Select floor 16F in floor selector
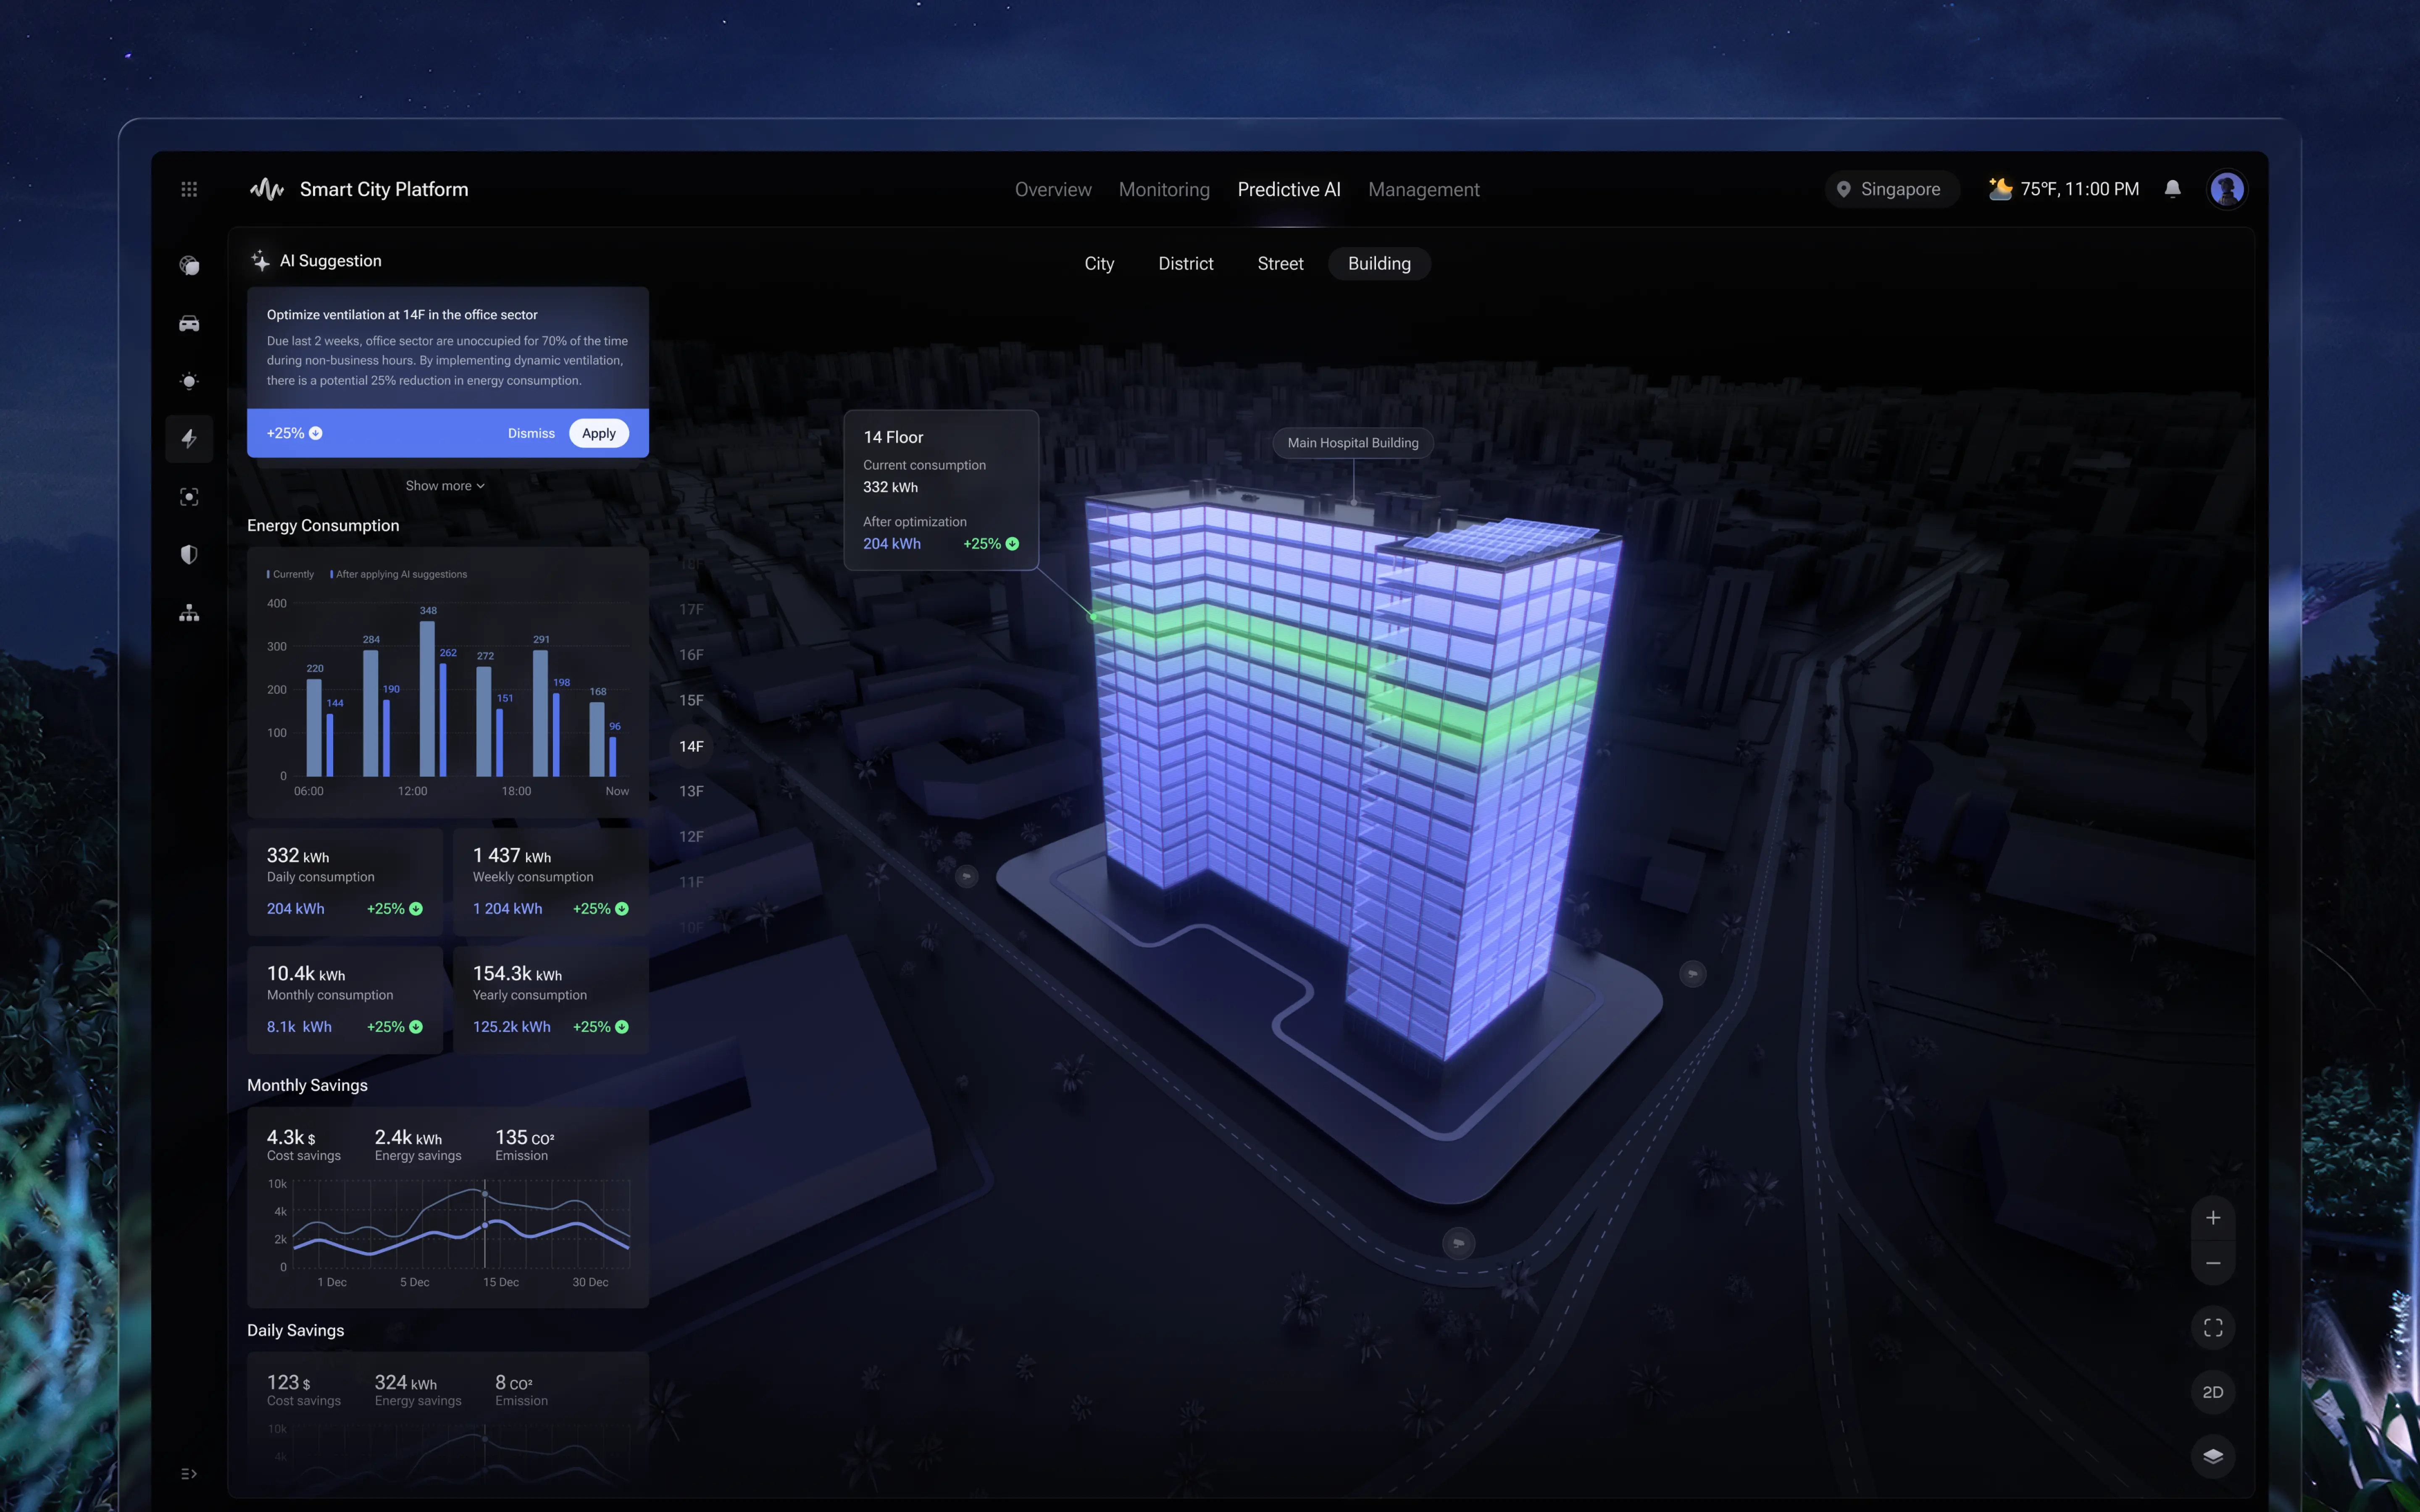 click(x=691, y=655)
